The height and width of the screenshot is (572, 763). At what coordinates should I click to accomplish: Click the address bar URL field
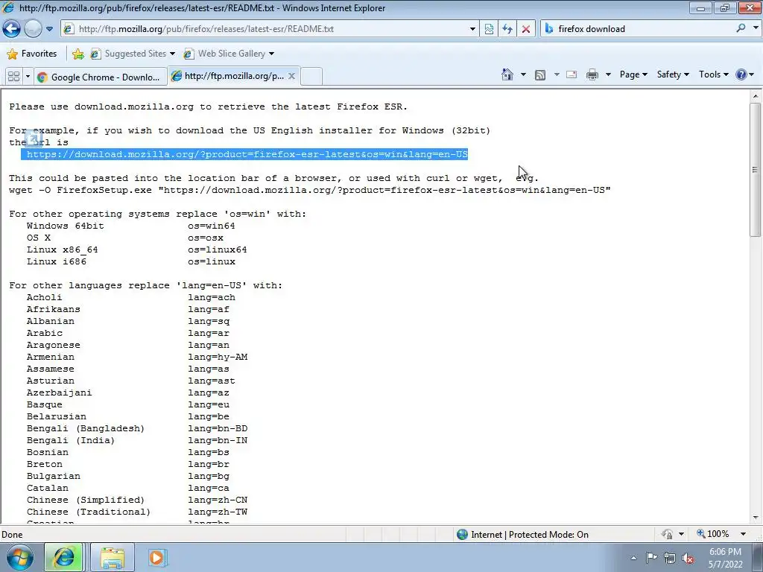270,29
